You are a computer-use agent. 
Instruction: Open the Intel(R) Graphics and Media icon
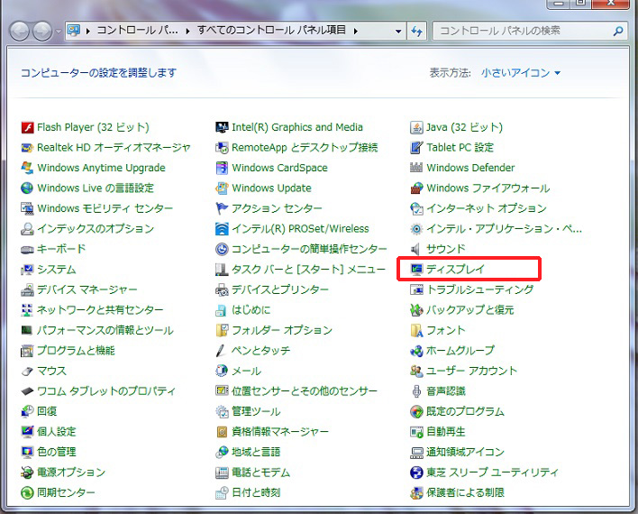point(222,127)
